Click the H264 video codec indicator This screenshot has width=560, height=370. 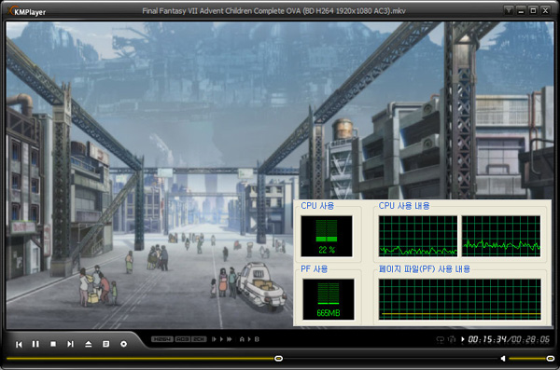coord(162,339)
